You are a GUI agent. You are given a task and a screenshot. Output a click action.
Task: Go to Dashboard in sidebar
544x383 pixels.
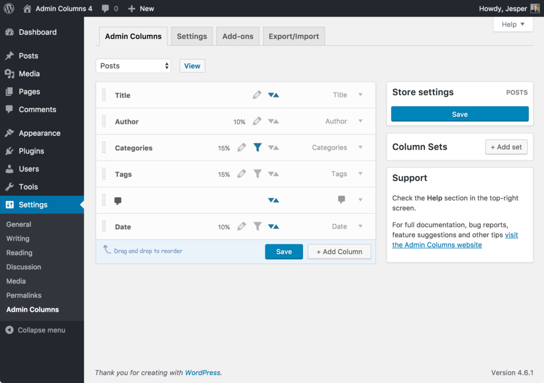tap(42, 32)
